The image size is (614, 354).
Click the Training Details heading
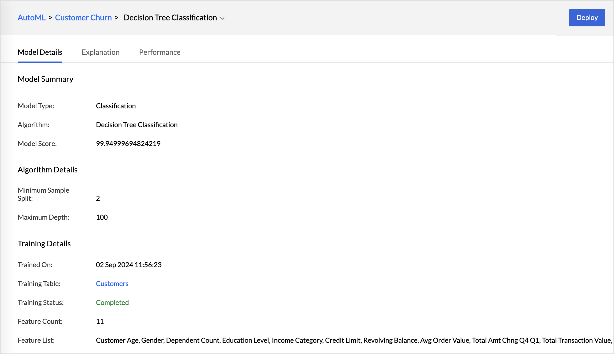coord(44,244)
